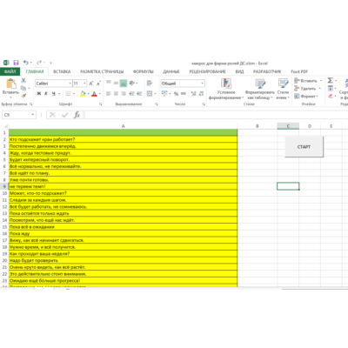The image size is (348, 348).
Task: Click the yellow fill color bucket
Action: pyautogui.click(x=83, y=93)
